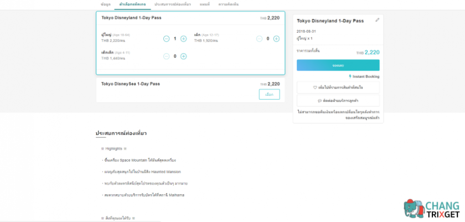Click the Tokyo Disneyland 1-Day Pass package title

click(x=131, y=18)
